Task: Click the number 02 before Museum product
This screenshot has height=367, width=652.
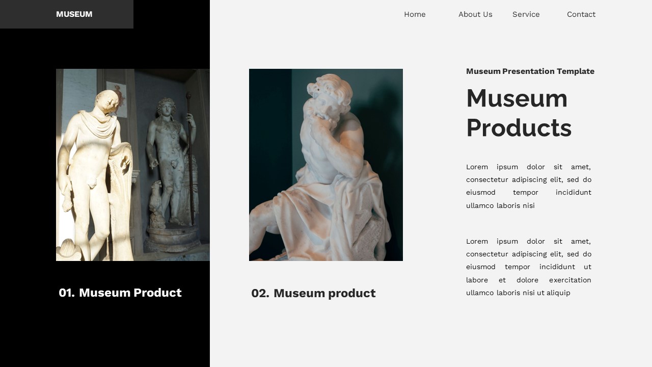Action: click(259, 293)
